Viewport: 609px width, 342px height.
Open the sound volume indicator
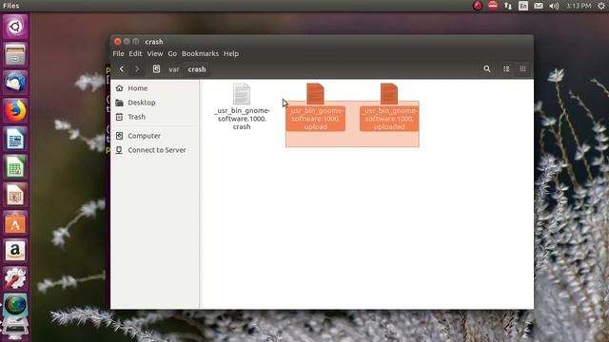[x=554, y=6]
